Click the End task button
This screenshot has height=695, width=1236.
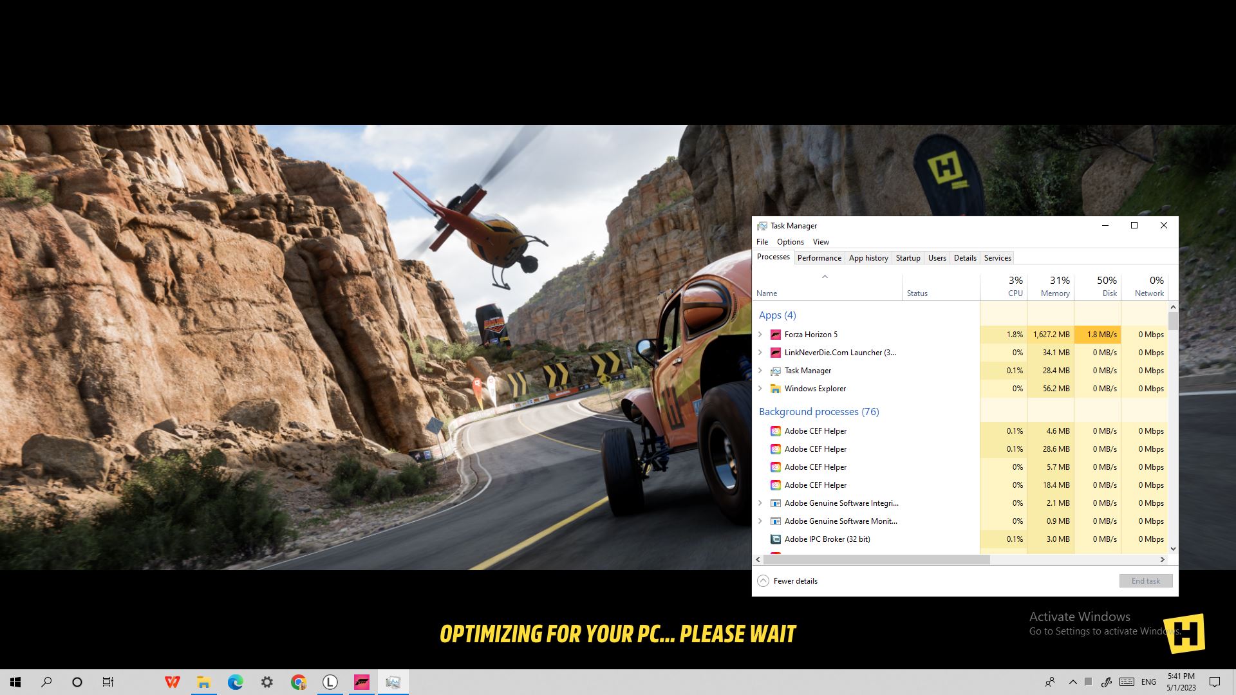(x=1146, y=581)
